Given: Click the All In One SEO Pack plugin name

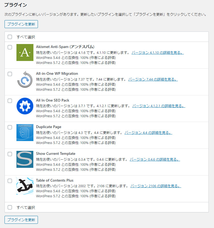Looking at the screenshot, I should [x=53, y=100].
